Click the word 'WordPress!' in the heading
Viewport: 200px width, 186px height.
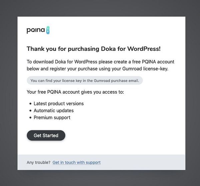(144, 49)
